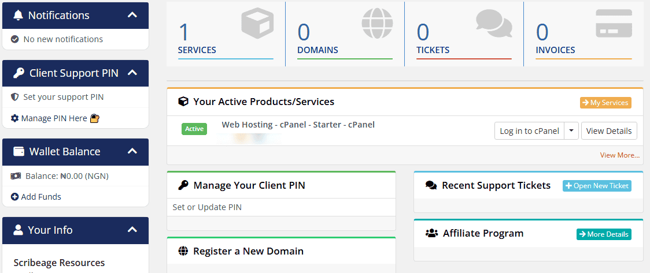The width and height of the screenshot is (650, 273).
Task: Click the box icon on Services tile
Action: pos(257,24)
